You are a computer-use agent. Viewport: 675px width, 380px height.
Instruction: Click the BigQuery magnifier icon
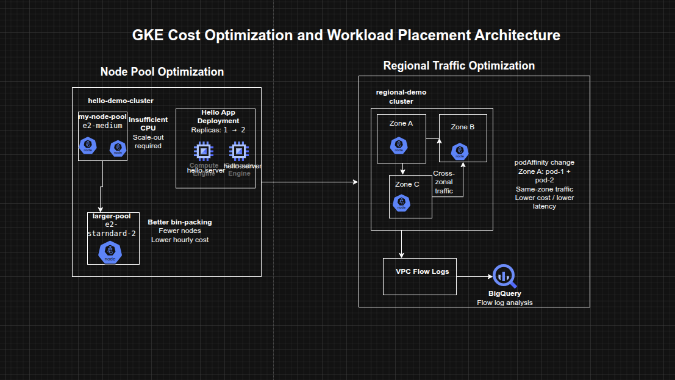504,276
